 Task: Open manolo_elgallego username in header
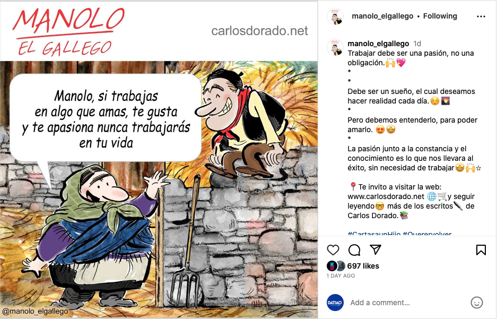click(382, 16)
